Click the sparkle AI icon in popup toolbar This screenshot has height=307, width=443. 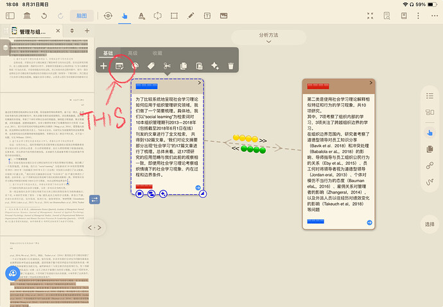pyautogui.click(x=215, y=66)
